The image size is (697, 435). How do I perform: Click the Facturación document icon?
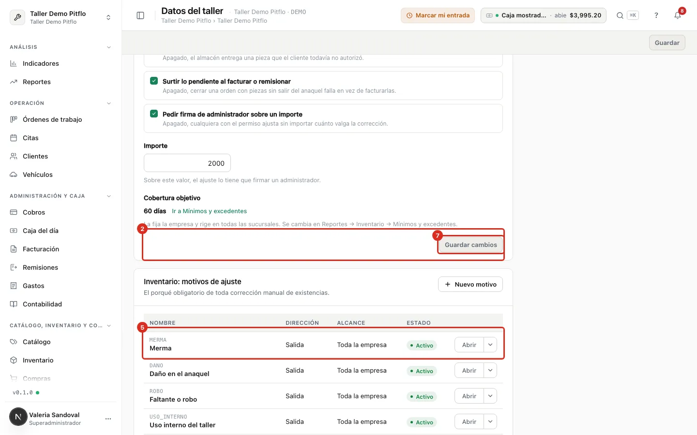tap(14, 249)
